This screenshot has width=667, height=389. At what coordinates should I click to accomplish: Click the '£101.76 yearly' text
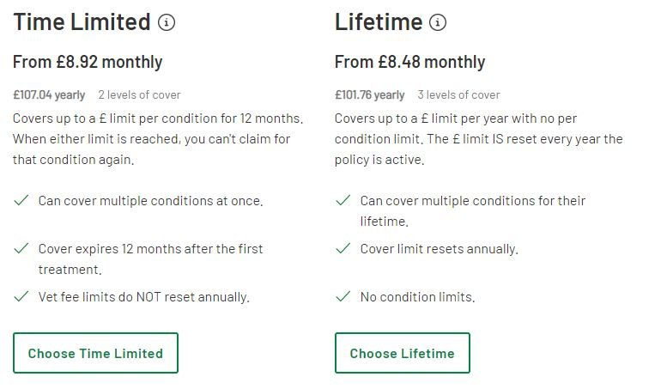370,95
